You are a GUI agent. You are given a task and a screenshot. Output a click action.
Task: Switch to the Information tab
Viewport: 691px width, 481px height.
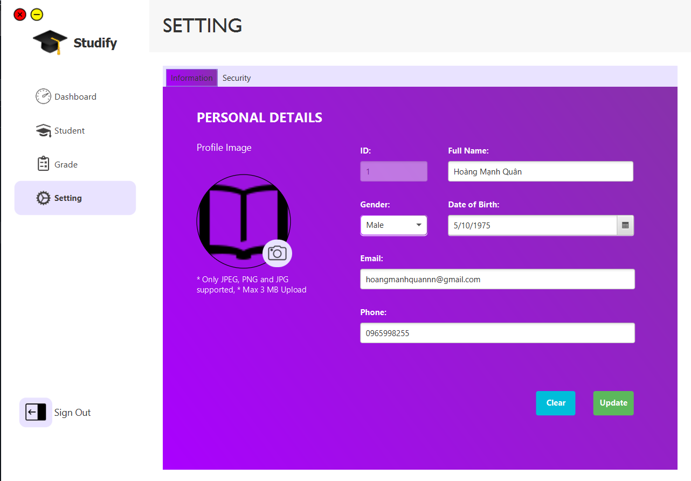pyautogui.click(x=192, y=78)
